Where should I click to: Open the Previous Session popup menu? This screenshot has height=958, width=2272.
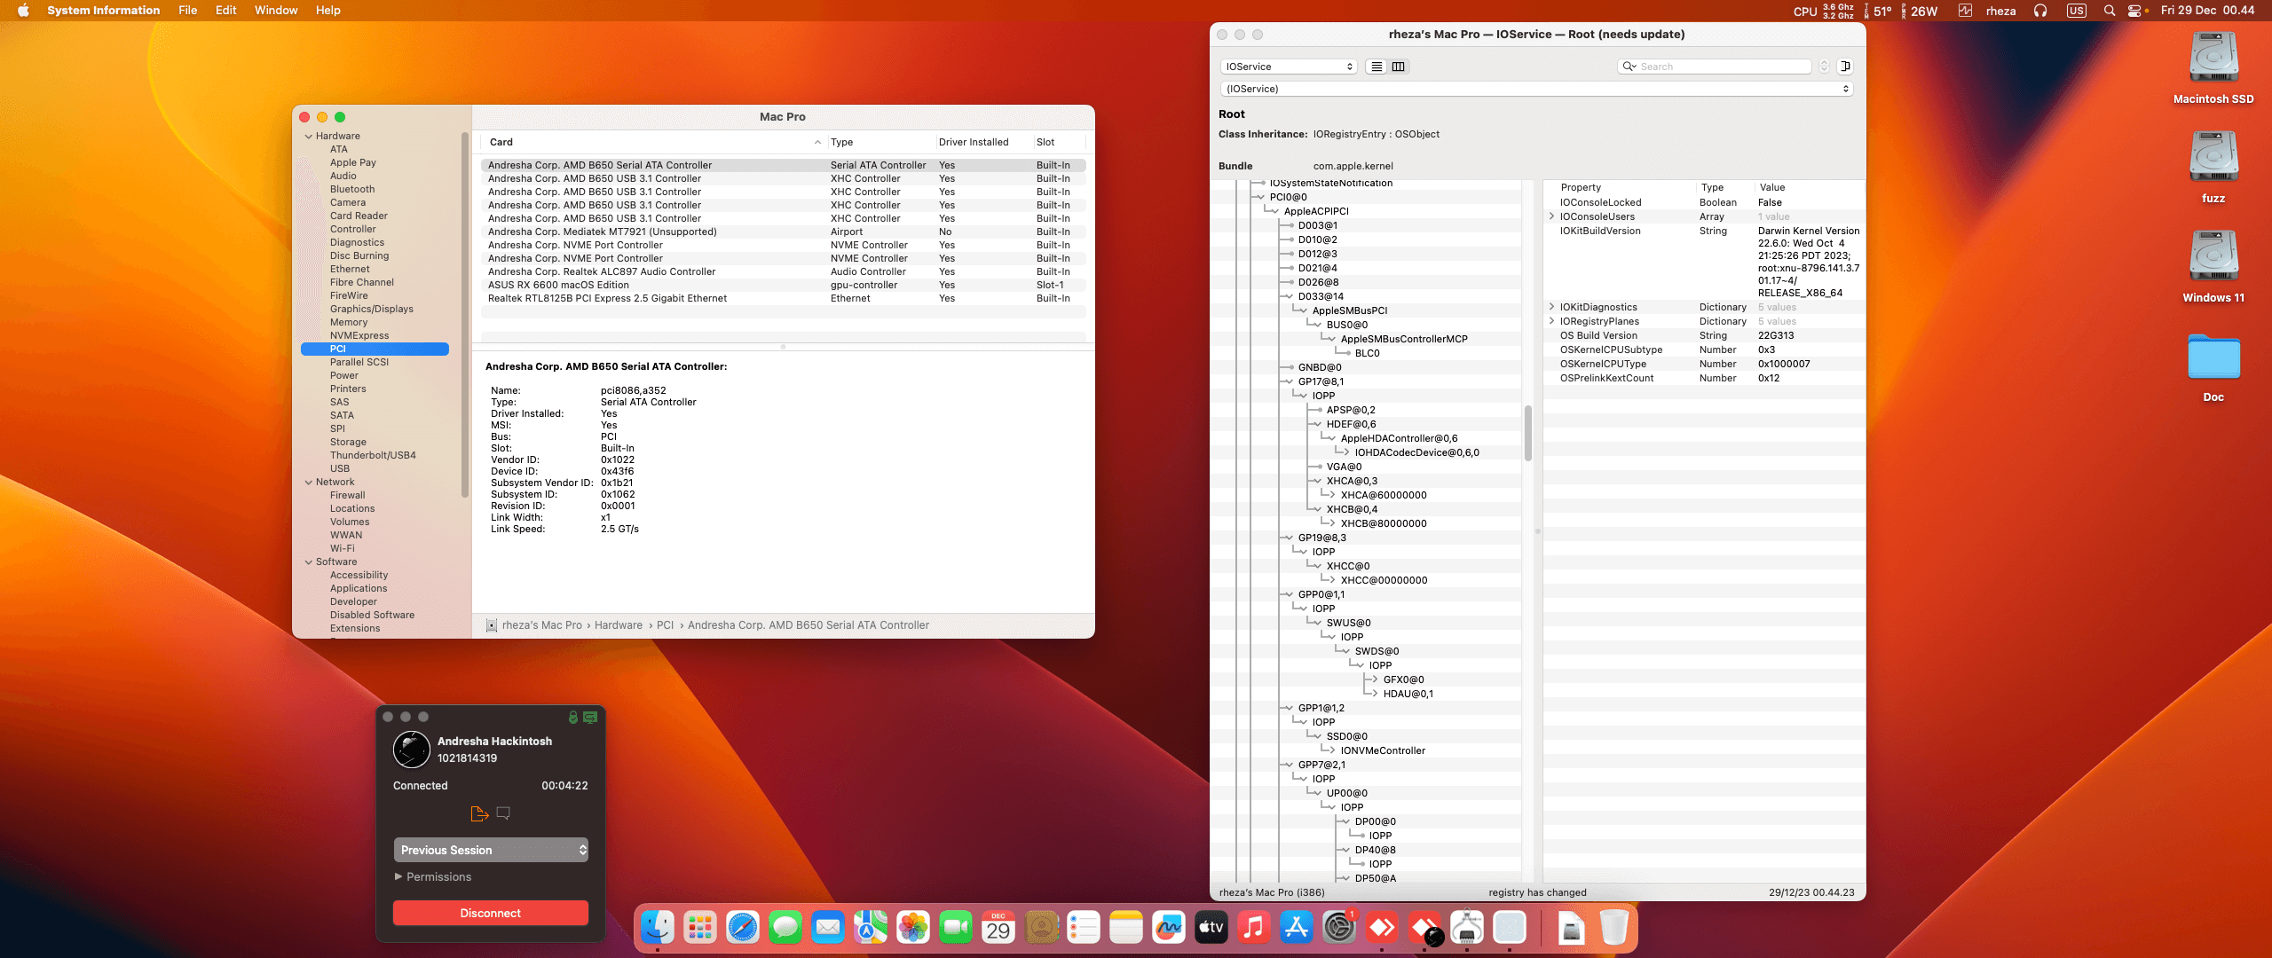491,850
